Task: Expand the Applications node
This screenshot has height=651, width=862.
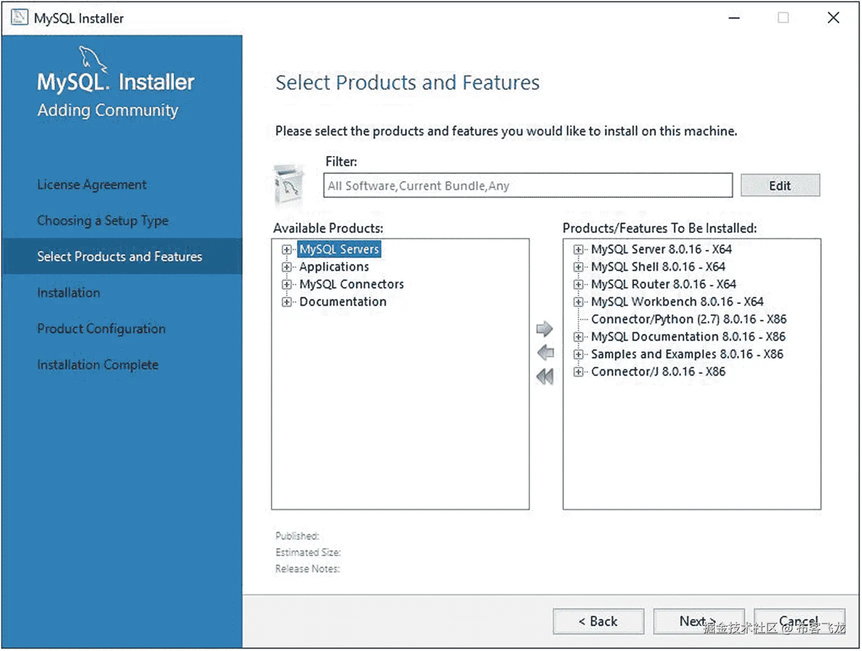Action: pos(286,267)
